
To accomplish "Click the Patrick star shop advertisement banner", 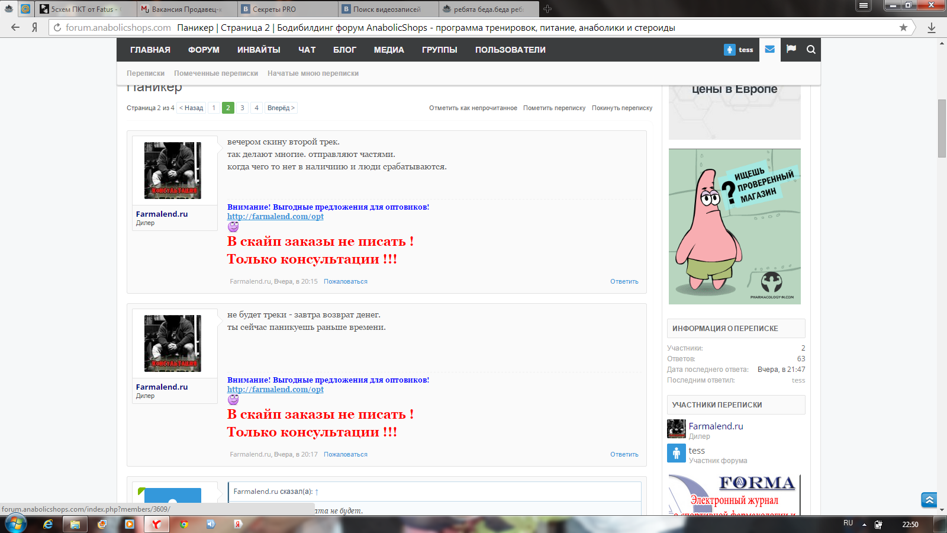I will pos(735,226).
